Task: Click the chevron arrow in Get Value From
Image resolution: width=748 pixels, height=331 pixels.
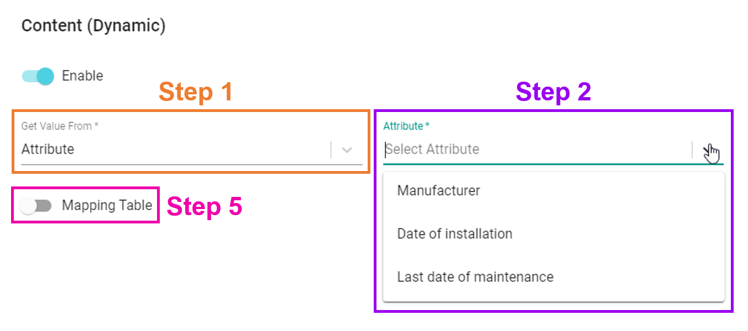Action: click(347, 150)
